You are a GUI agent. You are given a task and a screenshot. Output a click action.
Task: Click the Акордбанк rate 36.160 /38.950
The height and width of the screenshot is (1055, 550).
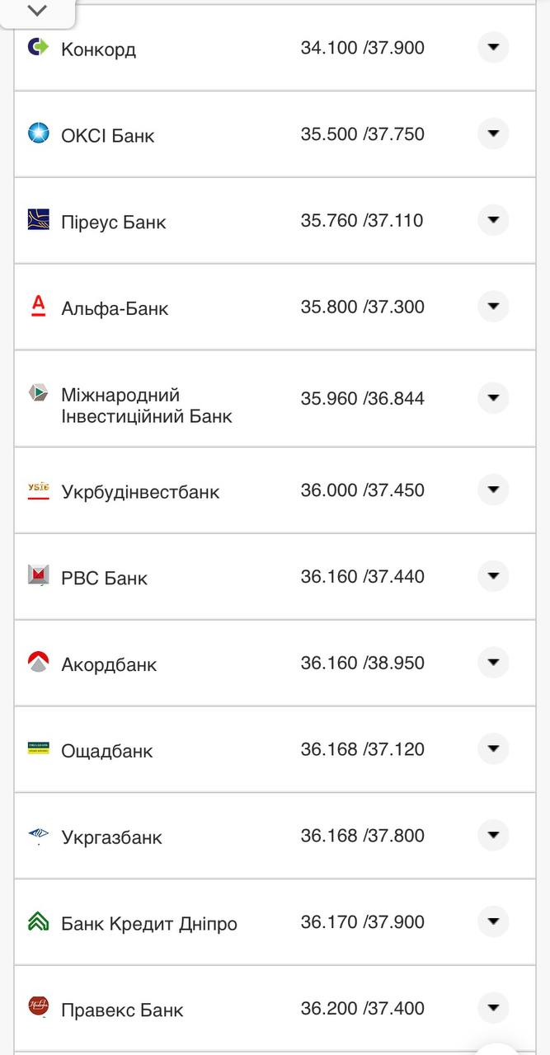click(x=362, y=663)
